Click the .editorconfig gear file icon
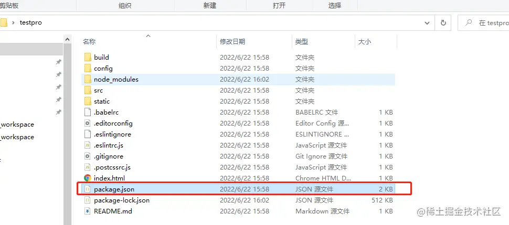 [87, 123]
